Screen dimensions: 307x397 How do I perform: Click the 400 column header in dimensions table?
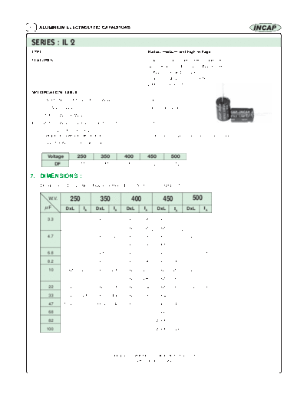137,198
